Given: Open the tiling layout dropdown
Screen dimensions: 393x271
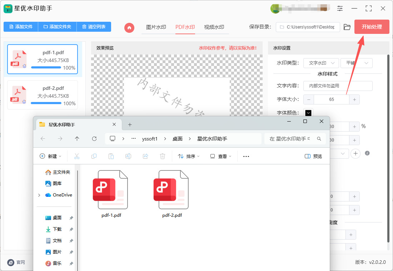Looking at the screenshot, I should tap(356, 63).
